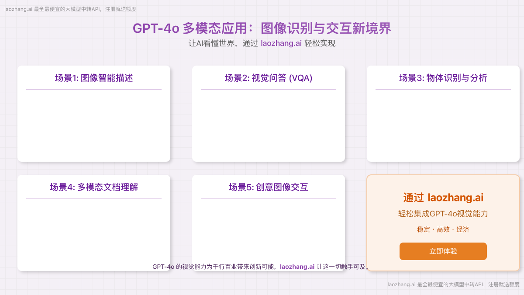Click the 稳定 · 高效 · 经济 tagline
Viewport: 524px width, 295px height.
click(x=443, y=229)
